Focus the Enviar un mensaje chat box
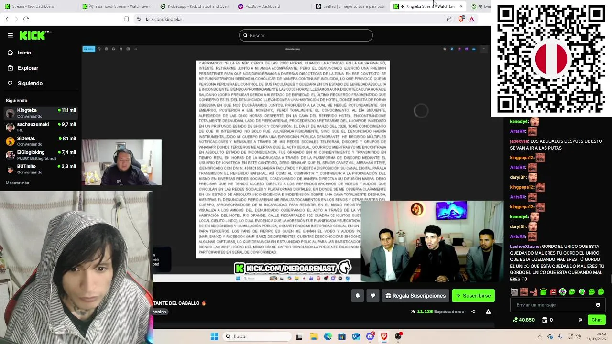This screenshot has width=612, height=344. click(x=557, y=305)
